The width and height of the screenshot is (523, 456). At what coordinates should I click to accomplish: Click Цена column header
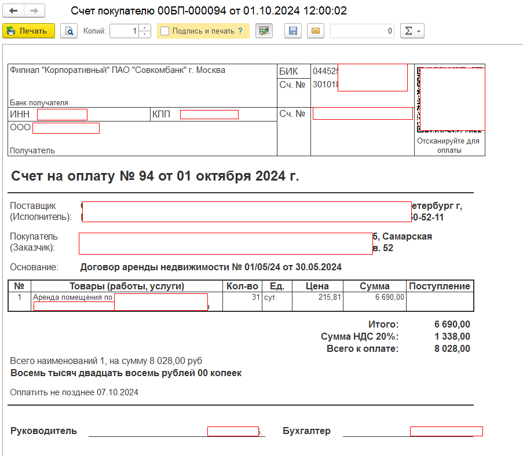tap(317, 286)
